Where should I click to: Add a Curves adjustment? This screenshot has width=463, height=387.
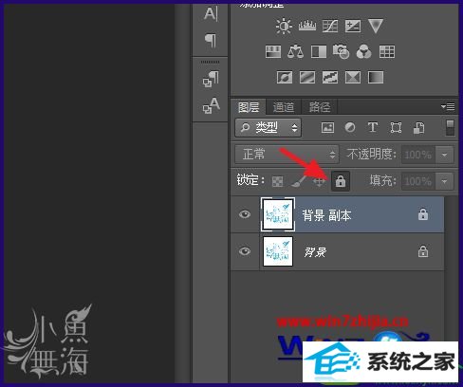pyautogui.click(x=330, y=26)
